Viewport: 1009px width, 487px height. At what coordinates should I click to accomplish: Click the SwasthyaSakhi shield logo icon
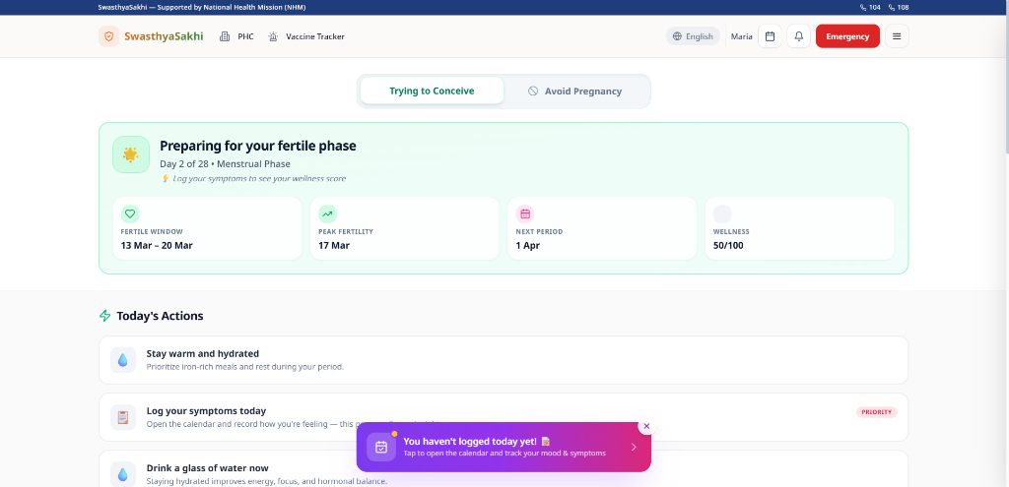click(x=108, y=36)
